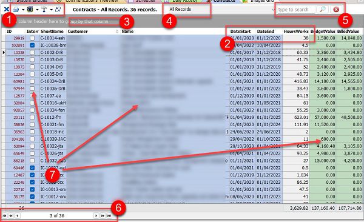Toggle Internal checkbox for C-10014-ash row
Viewport: 364px width, 222px height.
pos(32,38)
